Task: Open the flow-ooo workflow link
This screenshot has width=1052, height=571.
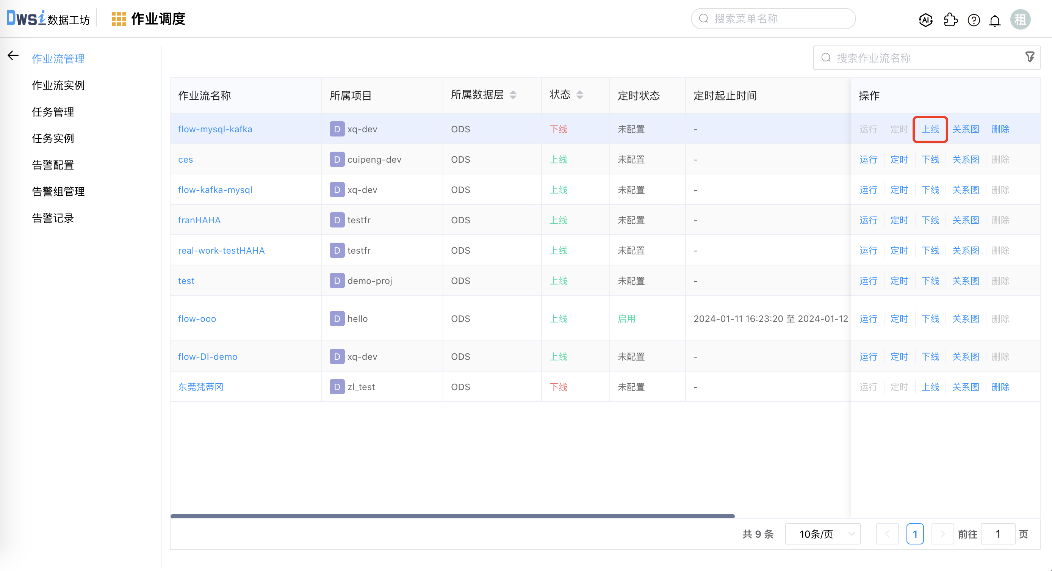Action: pyautogui.click(x=197, y=319)
